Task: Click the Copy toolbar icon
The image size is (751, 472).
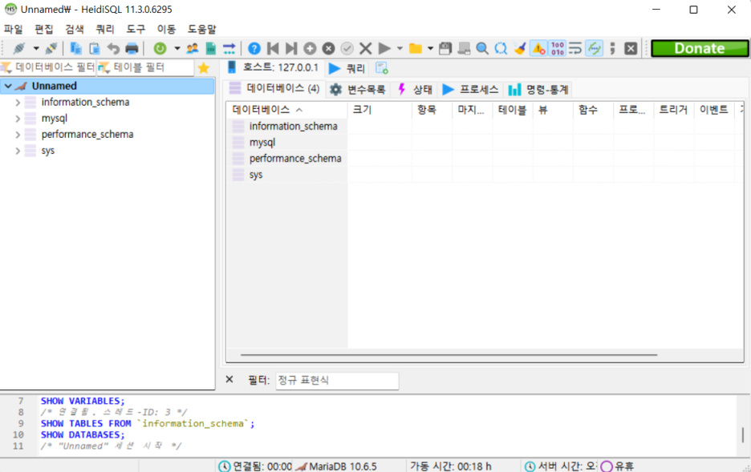Action: tap(75, 48)
